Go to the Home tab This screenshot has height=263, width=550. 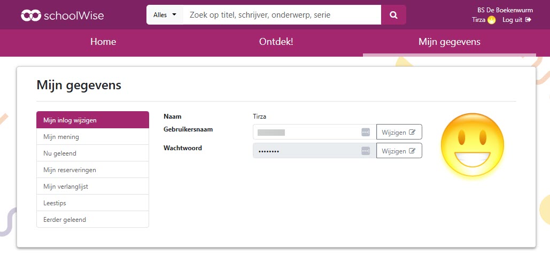coord(103,42)
